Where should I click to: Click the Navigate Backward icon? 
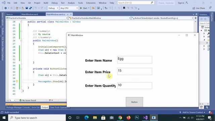(x=5, y=8)
